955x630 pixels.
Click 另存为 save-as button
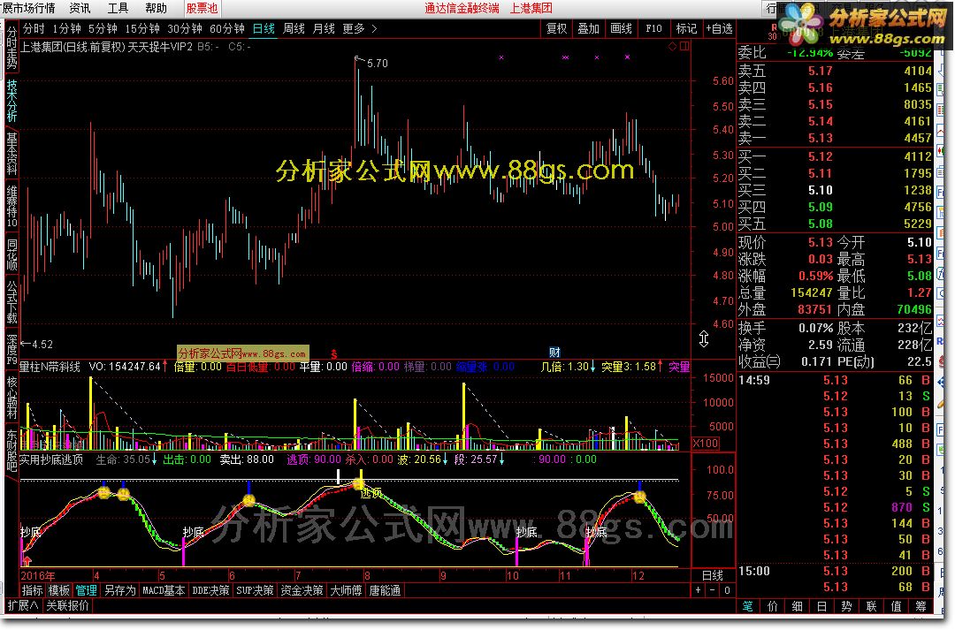click(x=120, y=590)
